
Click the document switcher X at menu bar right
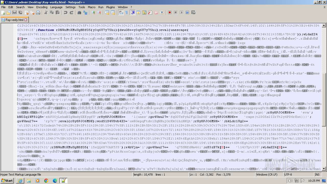point(324,7)
